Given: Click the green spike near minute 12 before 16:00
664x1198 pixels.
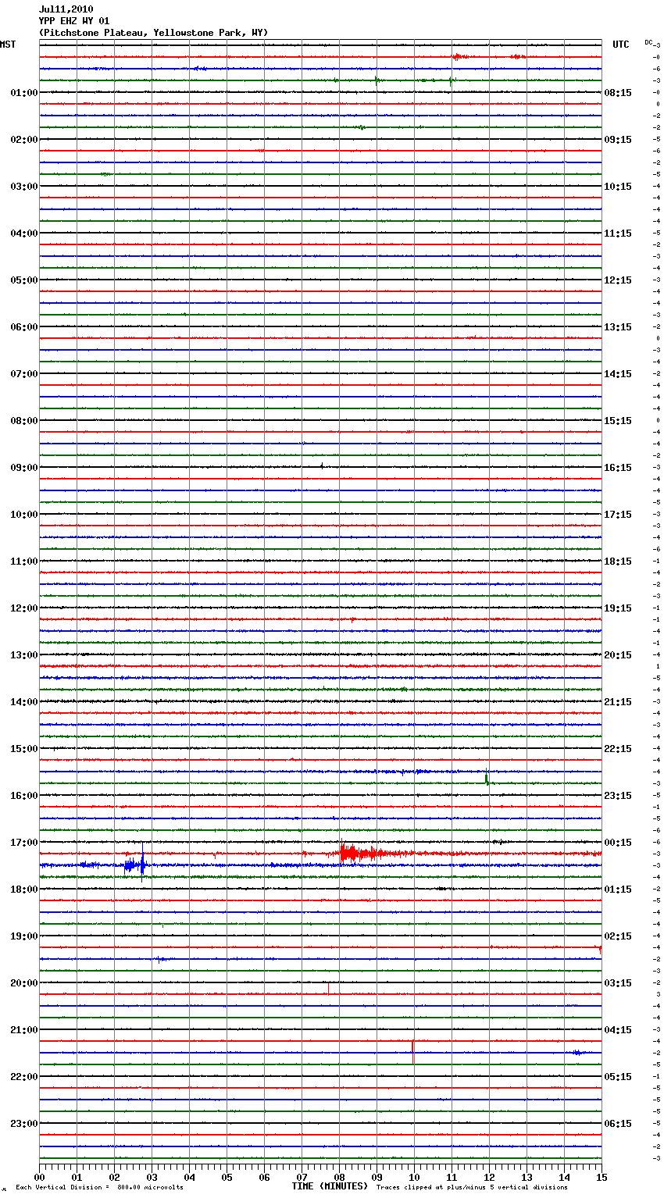Looking at the screenshot, I should pyautogui.click(x=487, y=777).
